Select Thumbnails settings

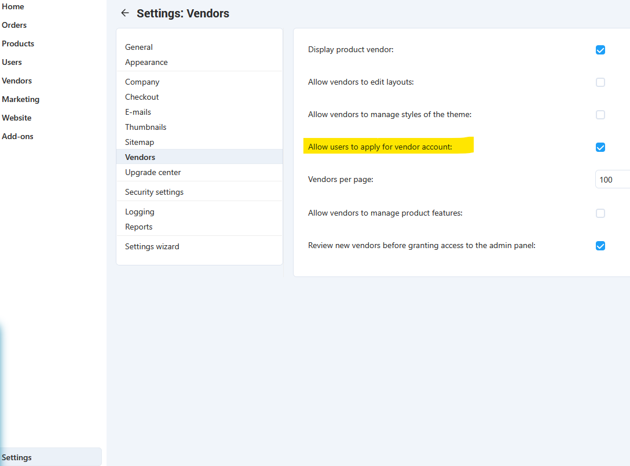point(146,127)
